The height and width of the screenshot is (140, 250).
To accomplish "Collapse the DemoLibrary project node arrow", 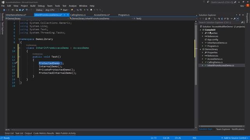I will pos(200,49).
